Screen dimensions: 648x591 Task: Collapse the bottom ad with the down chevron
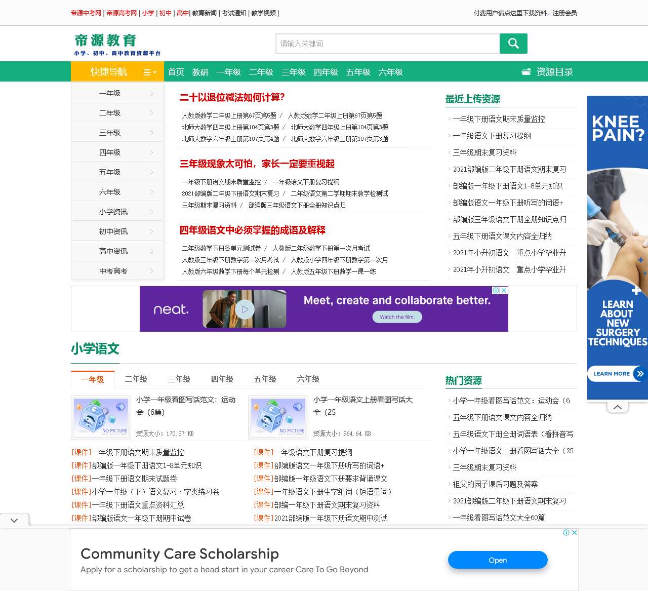click(14, 520)
